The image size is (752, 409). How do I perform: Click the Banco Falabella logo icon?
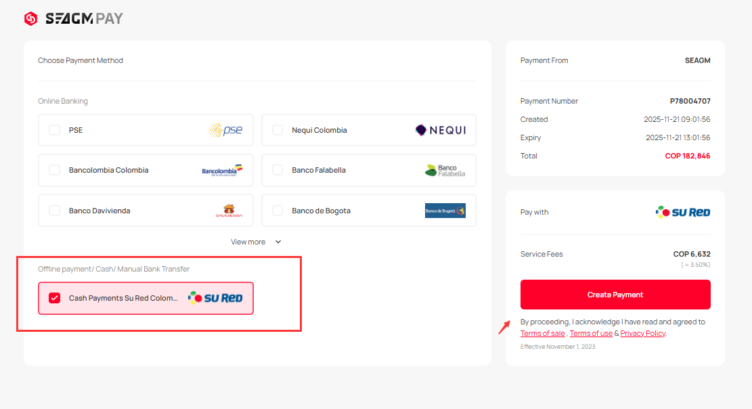tap(445, 170)
